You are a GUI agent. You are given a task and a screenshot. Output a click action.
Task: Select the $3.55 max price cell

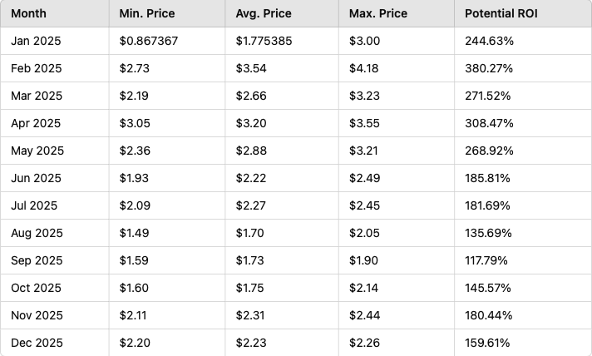[365, 123]
